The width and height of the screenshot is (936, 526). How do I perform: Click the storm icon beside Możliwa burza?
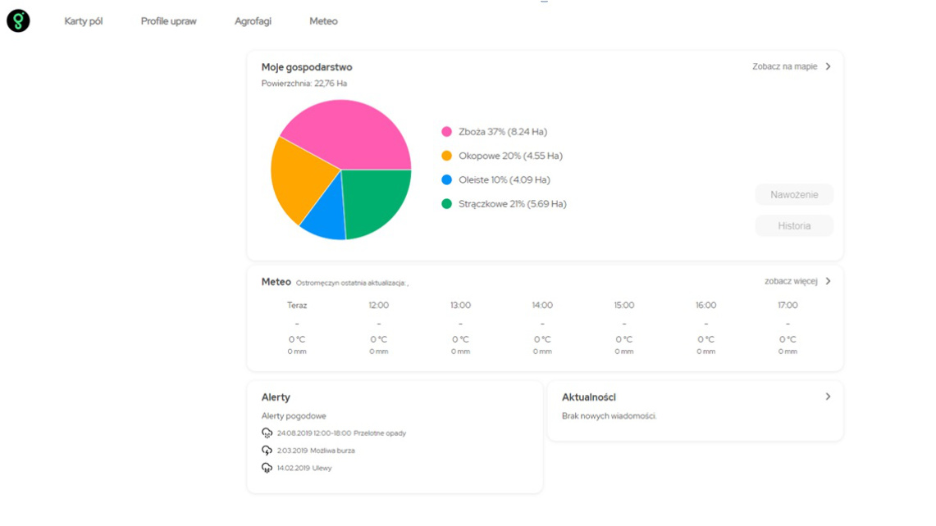pyautogui.click(x=267, y=450)
